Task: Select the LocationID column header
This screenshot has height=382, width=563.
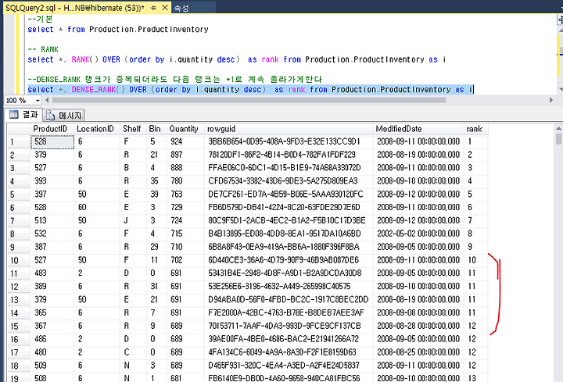Action: [97, 129]
